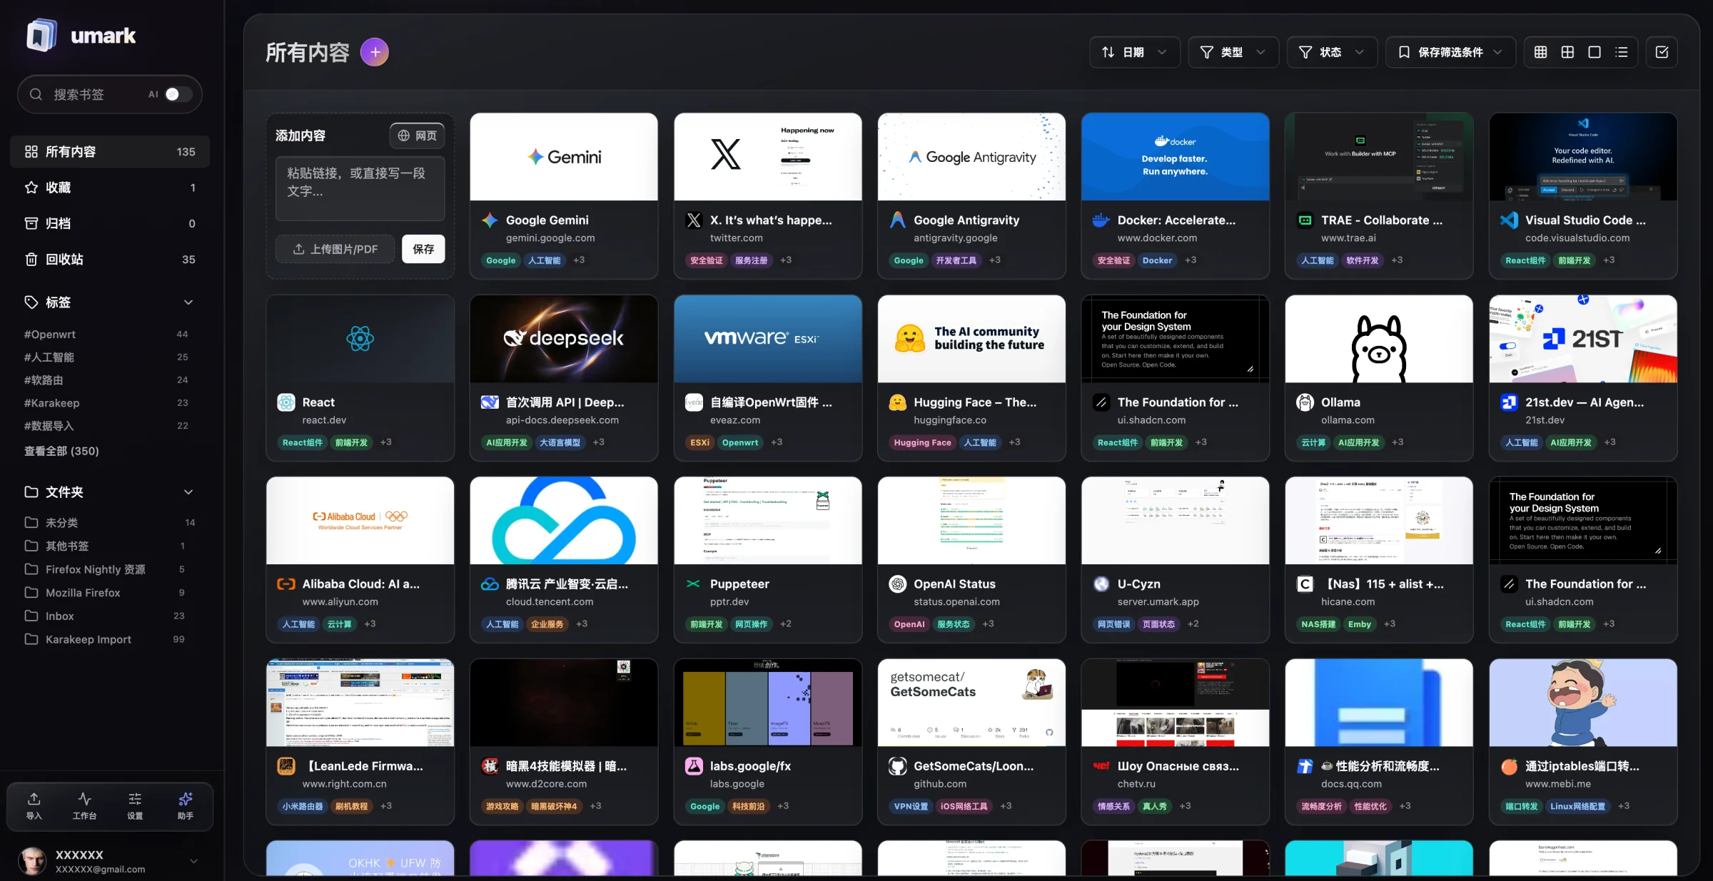Open the deepseek card thumbnail
Image resolution: width=1713 pixels, height=881 pixels.
564,339
